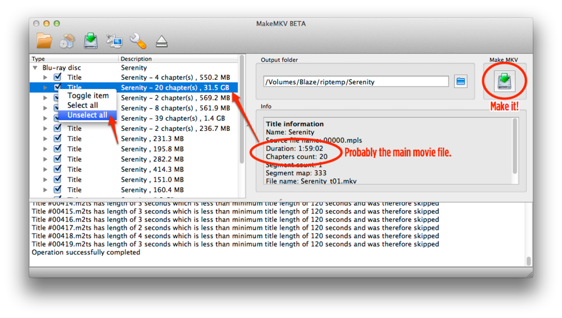Click the 'Title #00419.m2ts' log line

tap(235, 244)
